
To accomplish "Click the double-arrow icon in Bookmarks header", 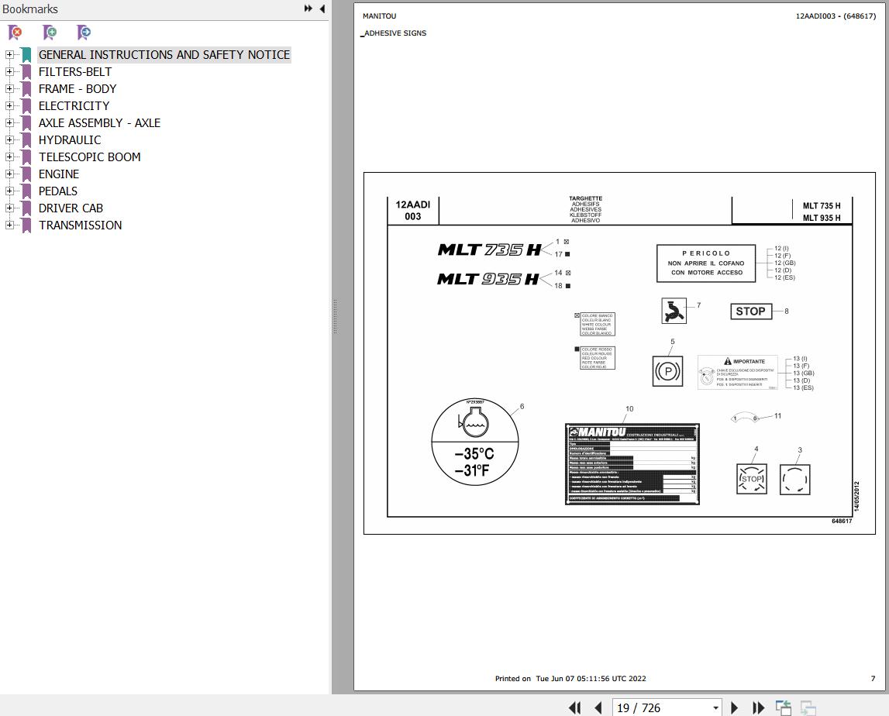I will (308, 9).
